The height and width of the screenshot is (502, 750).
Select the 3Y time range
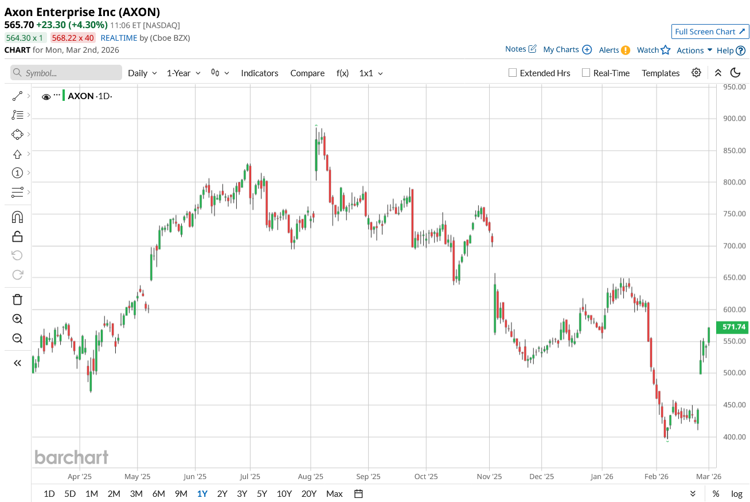(x=242, y=493)
